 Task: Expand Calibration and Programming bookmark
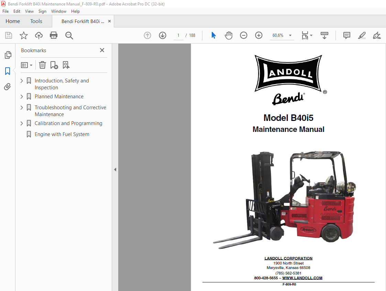click(x=22, y=123)
